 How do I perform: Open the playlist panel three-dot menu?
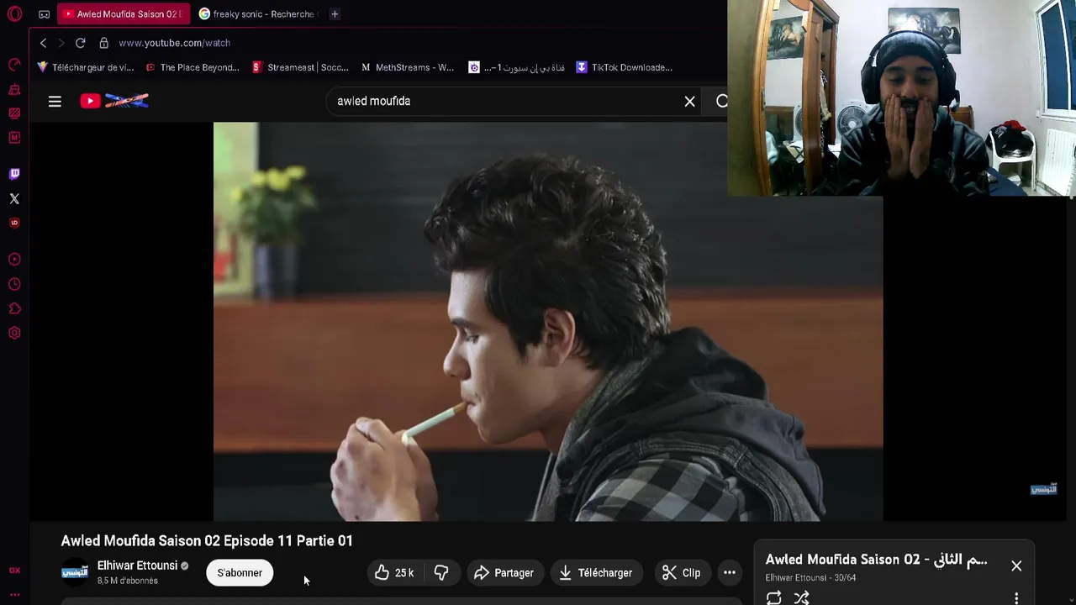1016,597
